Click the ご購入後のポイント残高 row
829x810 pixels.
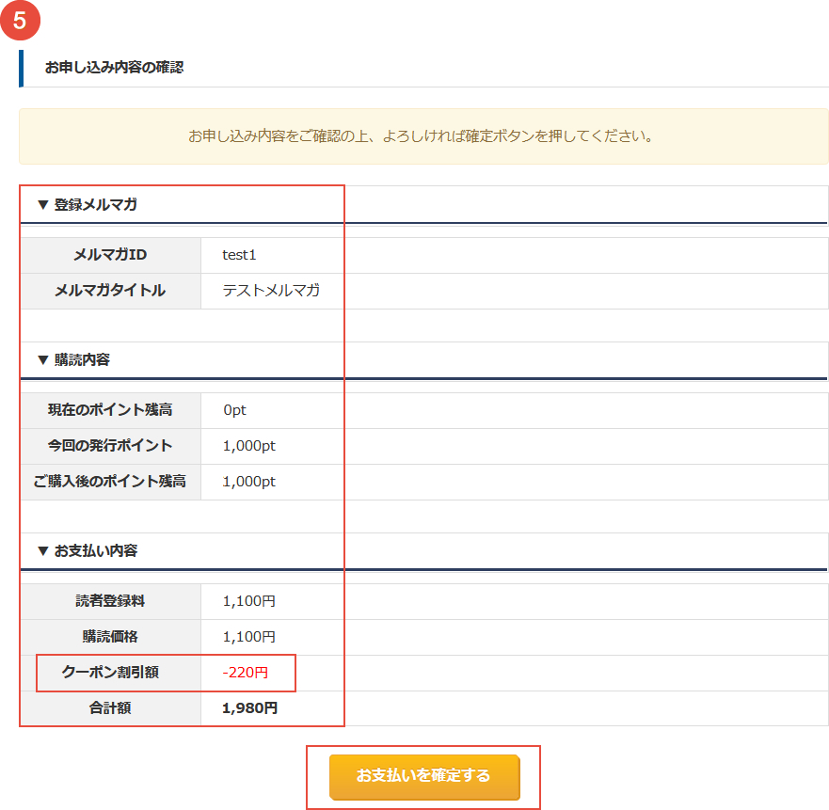(x=110, y=482)
